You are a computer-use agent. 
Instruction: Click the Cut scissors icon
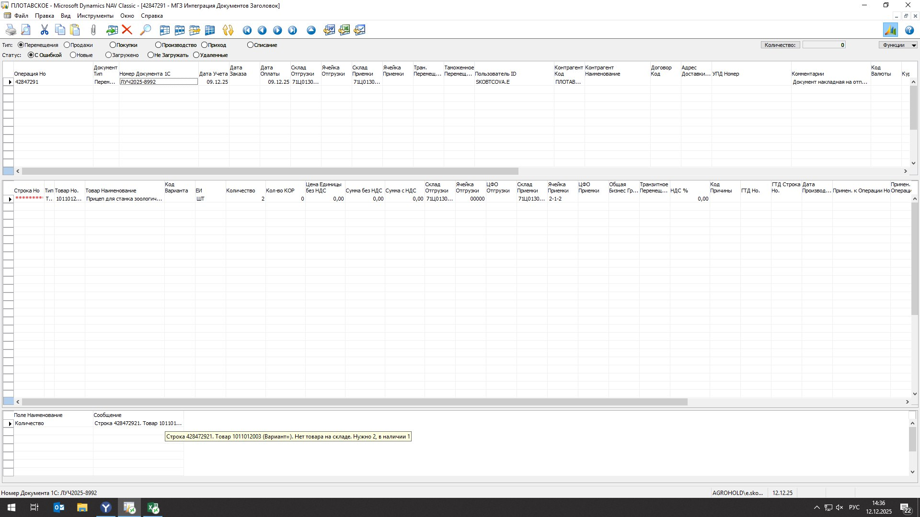point(45,30)
